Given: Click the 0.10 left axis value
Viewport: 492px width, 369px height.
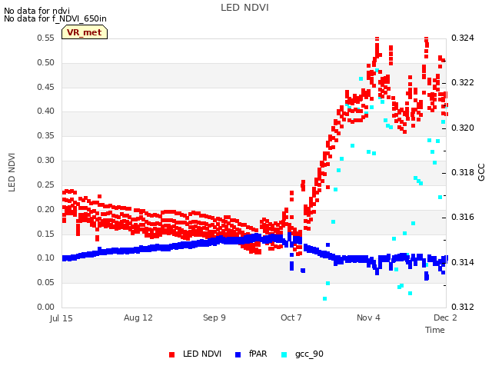Looking at the screenshot, I should [x=46, y=258].
